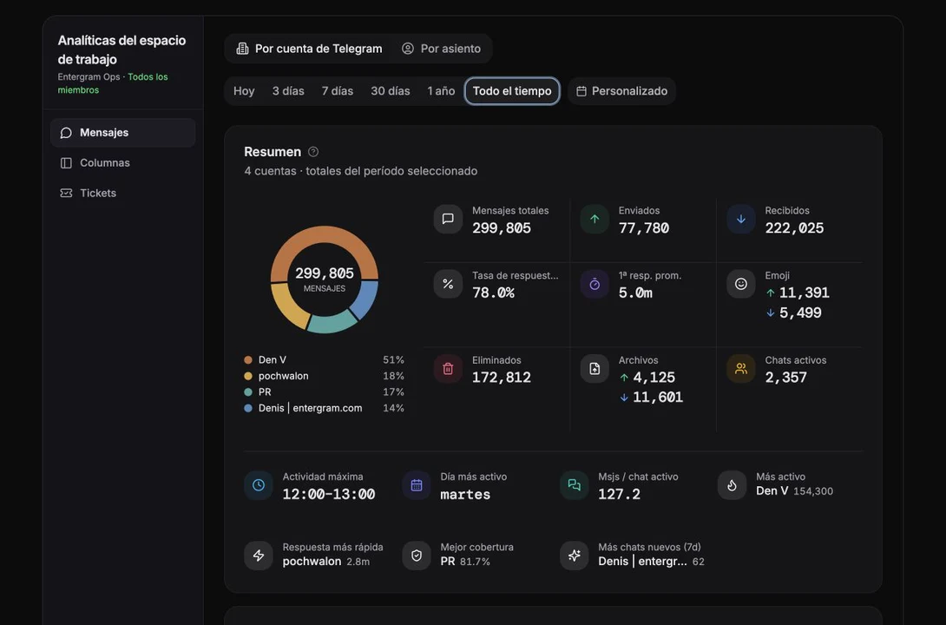Select the Todo el tiempo range
The height and width of the screenshot is (625, 946).
pyautogui.click(x=512, y=91)
